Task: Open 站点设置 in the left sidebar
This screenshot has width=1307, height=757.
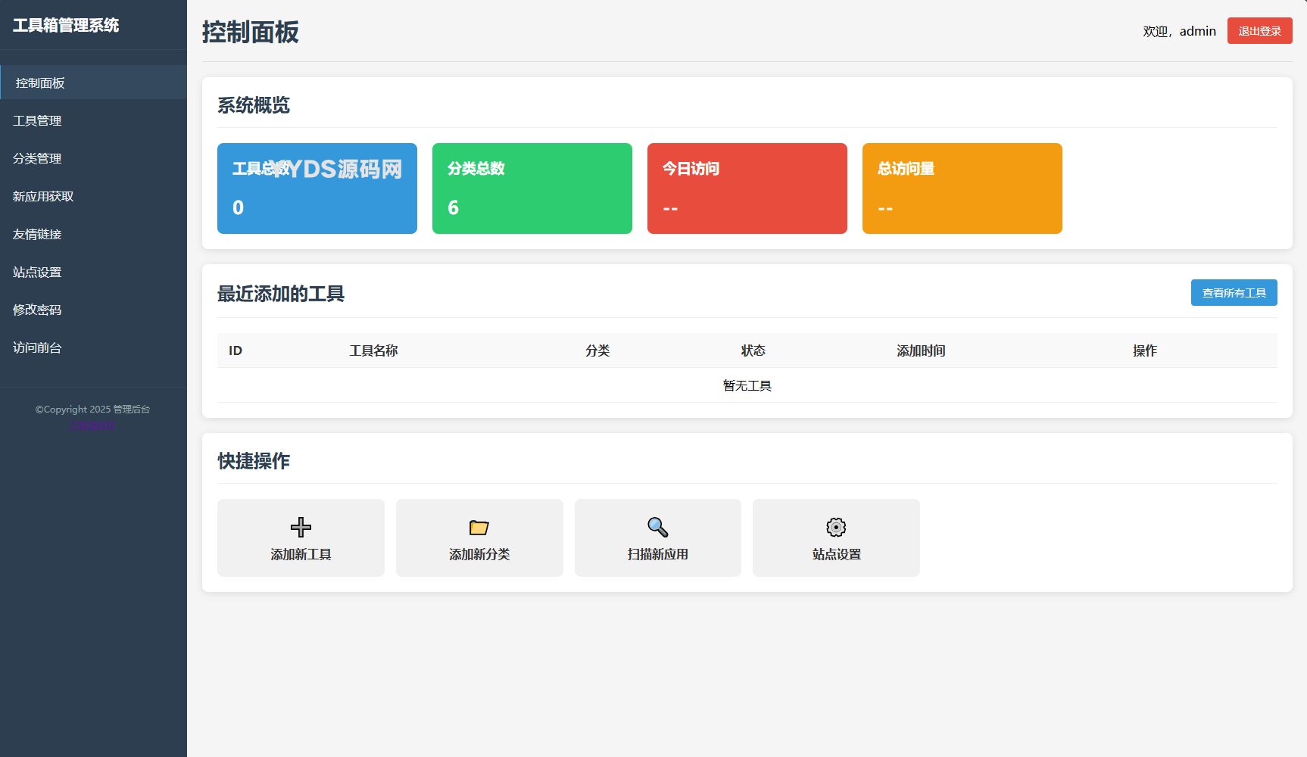Action: 37,273
